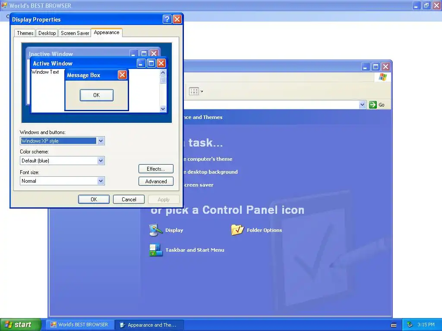The image size is (442, 331).
Task: Click the Inactive Window preview title
Action: pos(51,54)
